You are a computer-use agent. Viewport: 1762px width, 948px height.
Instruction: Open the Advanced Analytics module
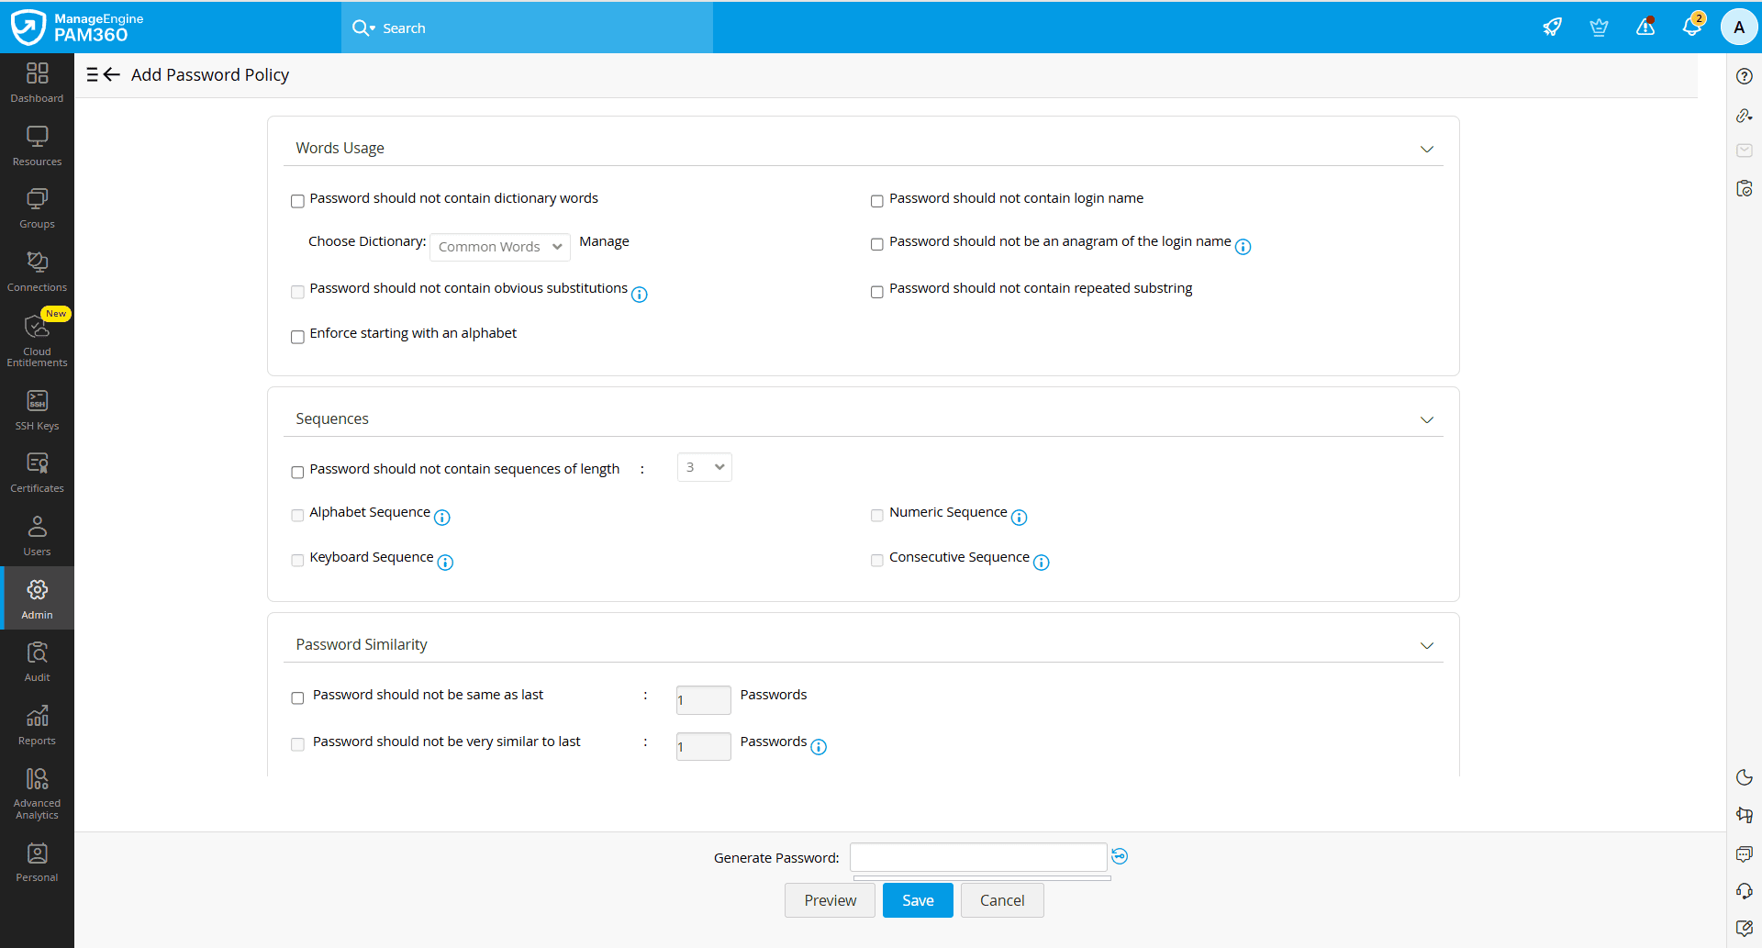[37, 790]
